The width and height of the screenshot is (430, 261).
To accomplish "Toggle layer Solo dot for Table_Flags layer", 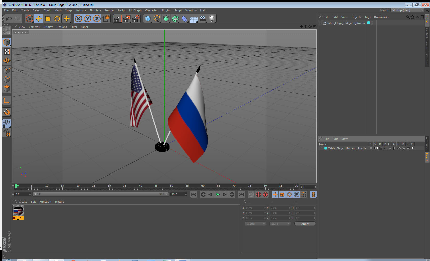I will [371, 148].
